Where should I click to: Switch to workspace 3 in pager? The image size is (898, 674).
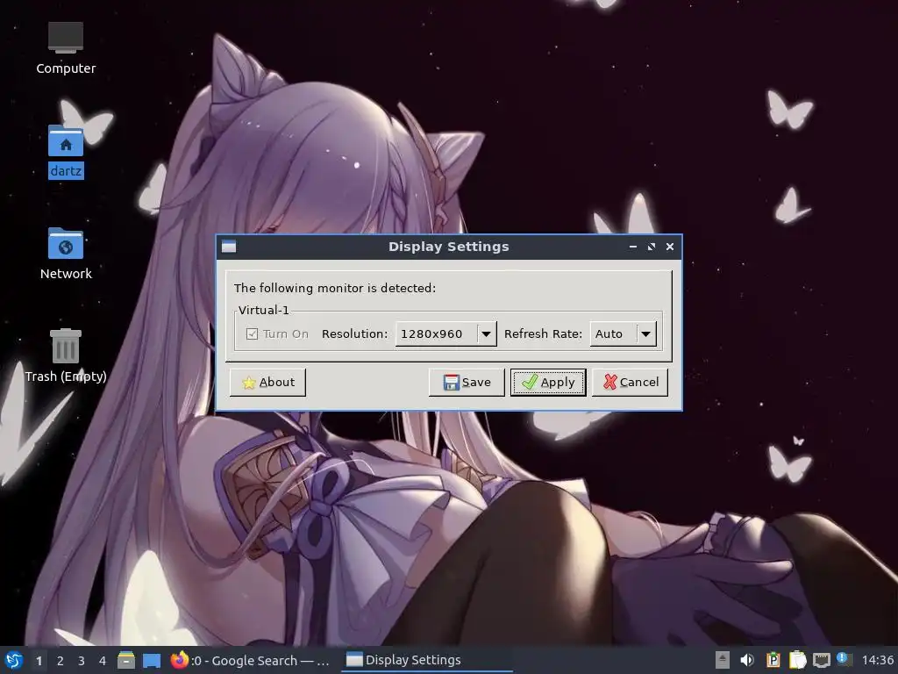click(82, 661)
